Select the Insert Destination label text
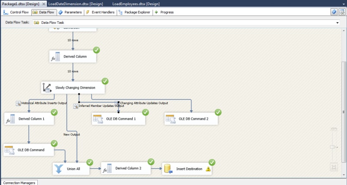347x185 pixels. 189,169
